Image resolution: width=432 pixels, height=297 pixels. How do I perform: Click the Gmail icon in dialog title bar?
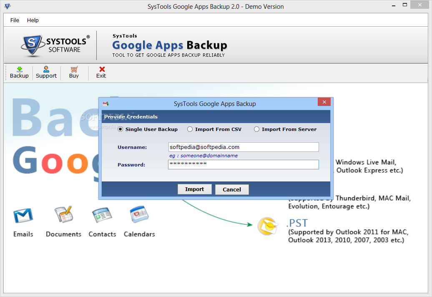106,104
